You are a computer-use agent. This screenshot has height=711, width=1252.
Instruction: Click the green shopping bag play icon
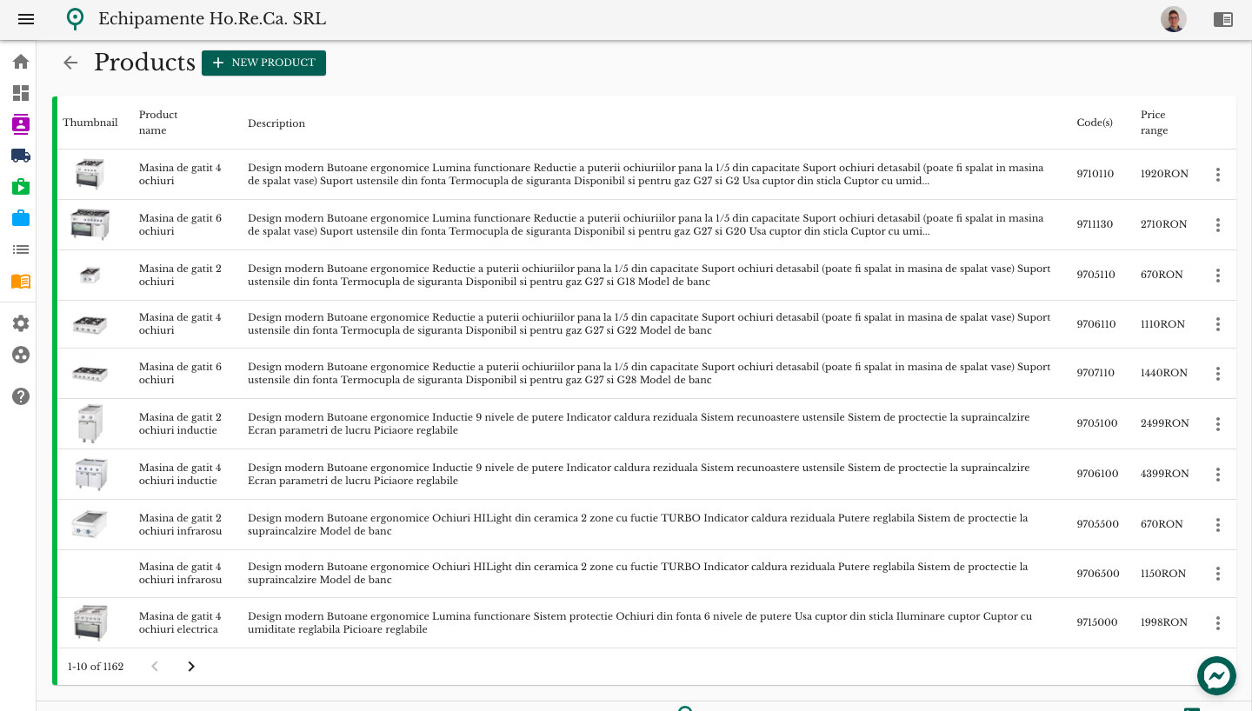[21, 187]
